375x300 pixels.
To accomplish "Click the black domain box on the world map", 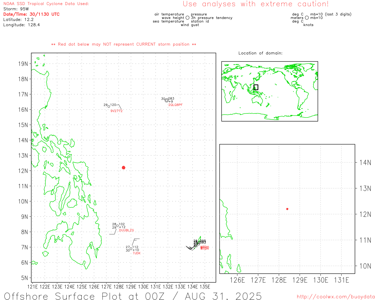I will tap(256, 87).
